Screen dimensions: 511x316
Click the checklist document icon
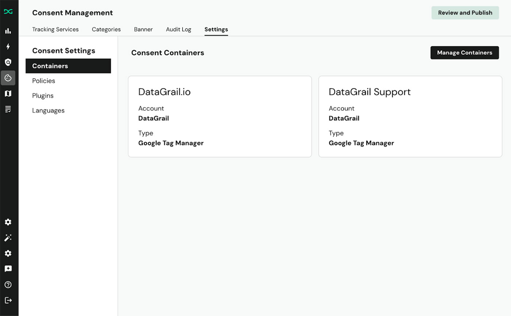(x=8, y=109)
